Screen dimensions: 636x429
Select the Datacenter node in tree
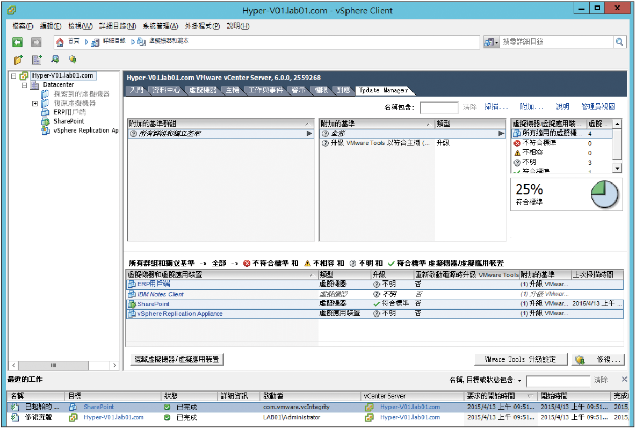[x=59, y=85]
